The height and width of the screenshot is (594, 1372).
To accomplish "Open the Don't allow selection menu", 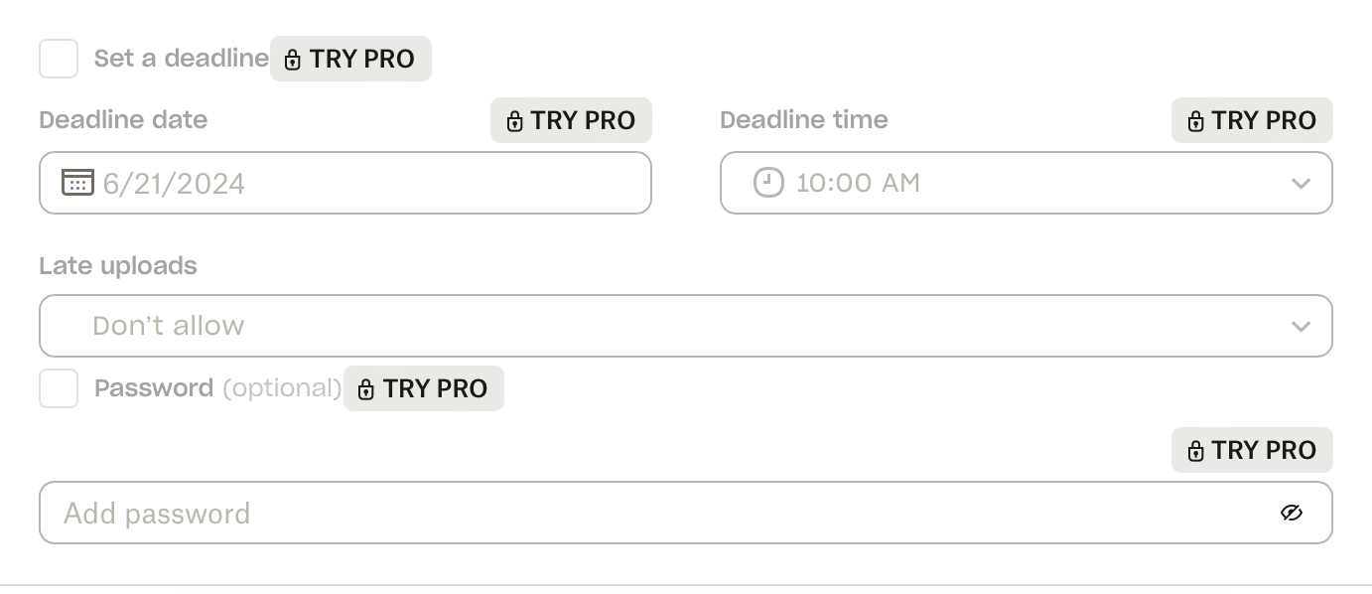I will (685, 326).
